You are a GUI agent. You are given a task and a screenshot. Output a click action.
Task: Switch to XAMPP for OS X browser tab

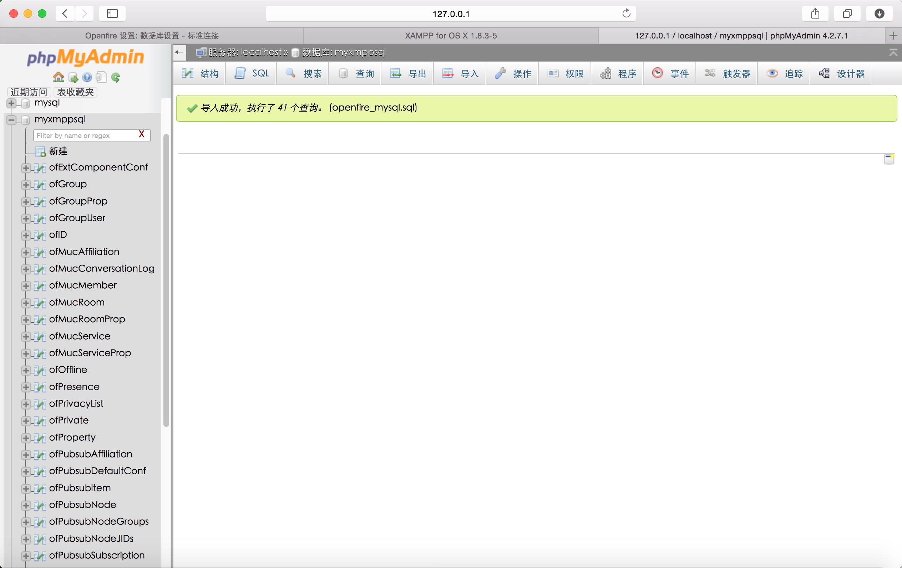[451, 36]
